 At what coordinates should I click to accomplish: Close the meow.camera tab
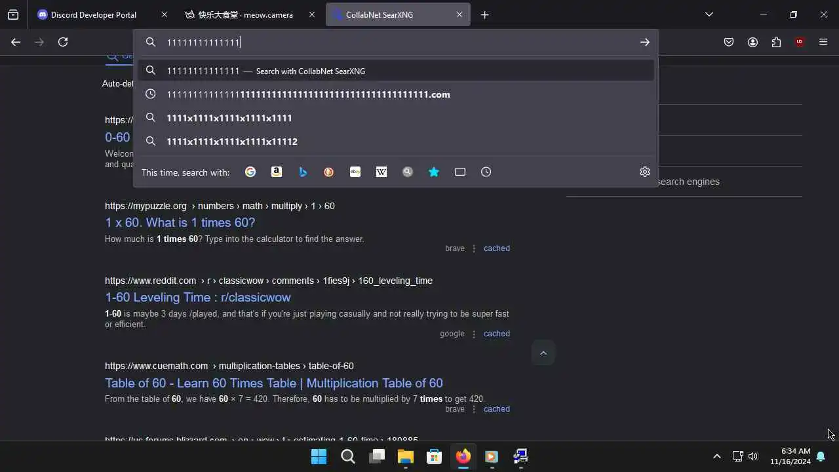coord(312,14)
